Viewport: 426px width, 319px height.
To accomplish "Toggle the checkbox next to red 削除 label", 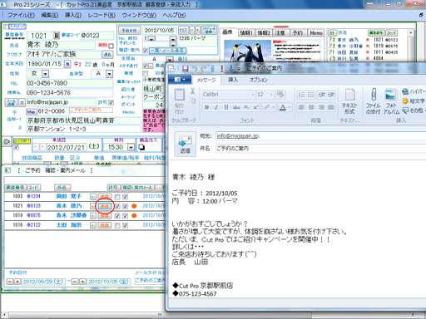I will point(111,46).
